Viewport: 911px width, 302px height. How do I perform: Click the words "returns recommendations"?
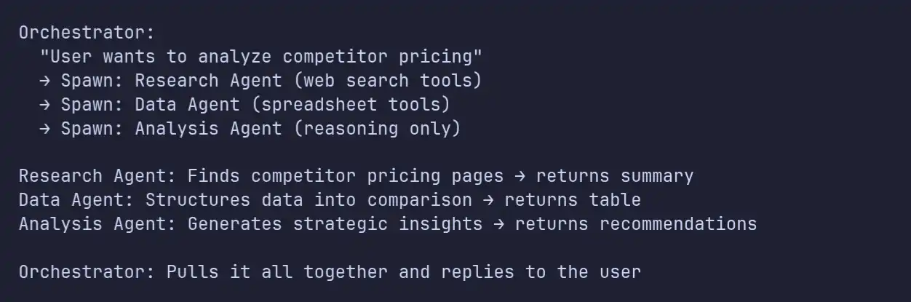coord(635,224)
